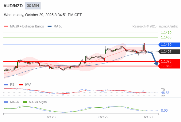Click the tall red candlestick spiking above 1.1430
Screen dimensions: 181x122
(x=144, y=47)
